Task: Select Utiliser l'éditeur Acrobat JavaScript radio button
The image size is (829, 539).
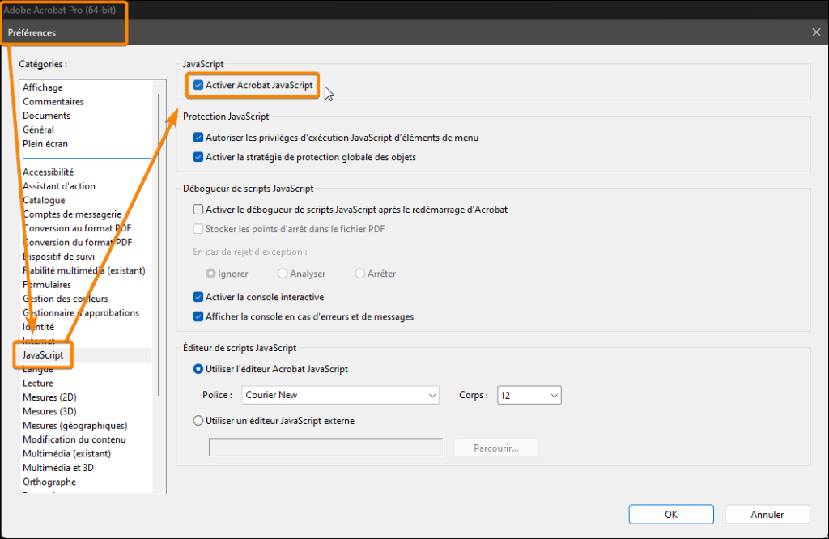Action: pyautogui.click(x=198, y=369)
